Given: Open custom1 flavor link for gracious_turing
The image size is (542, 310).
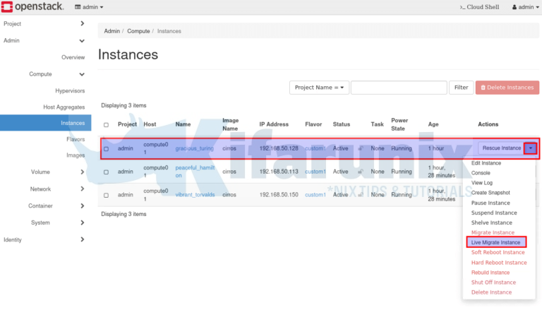Looking at the screenshot, I should click(x=315, y=148).
